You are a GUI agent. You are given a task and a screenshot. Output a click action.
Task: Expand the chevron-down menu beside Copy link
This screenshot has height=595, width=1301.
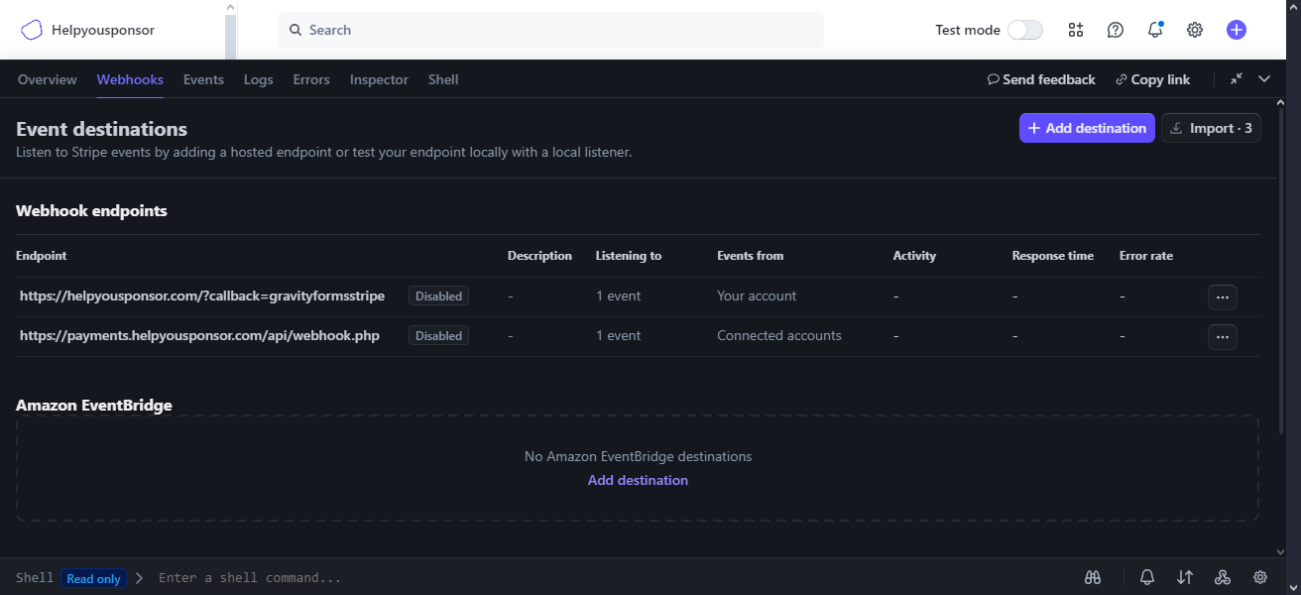[1264, 79]
